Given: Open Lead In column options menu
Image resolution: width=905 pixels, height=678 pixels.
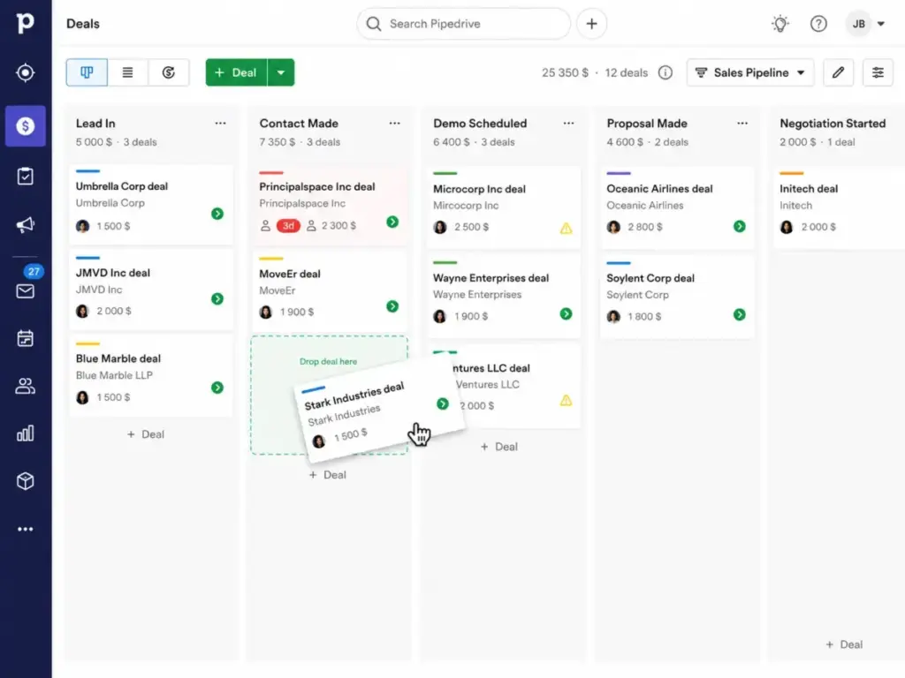Looking at the screenshot, I should [x=220, y=124].
